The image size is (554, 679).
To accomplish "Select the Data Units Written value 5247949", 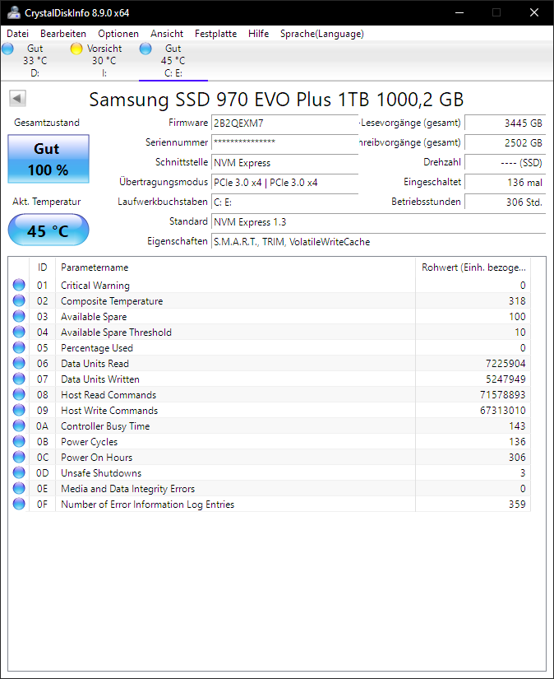I will (x=506, y=379).
